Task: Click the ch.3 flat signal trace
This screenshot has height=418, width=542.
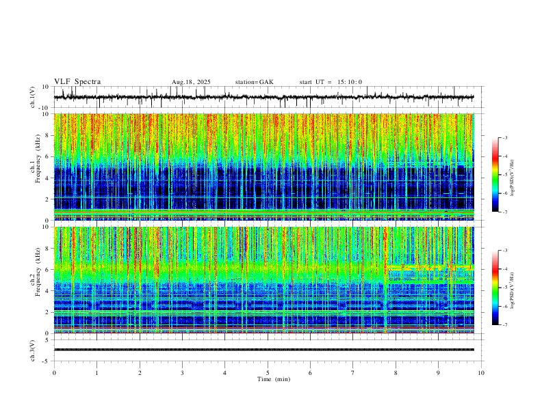Action: tap(263, 350)
